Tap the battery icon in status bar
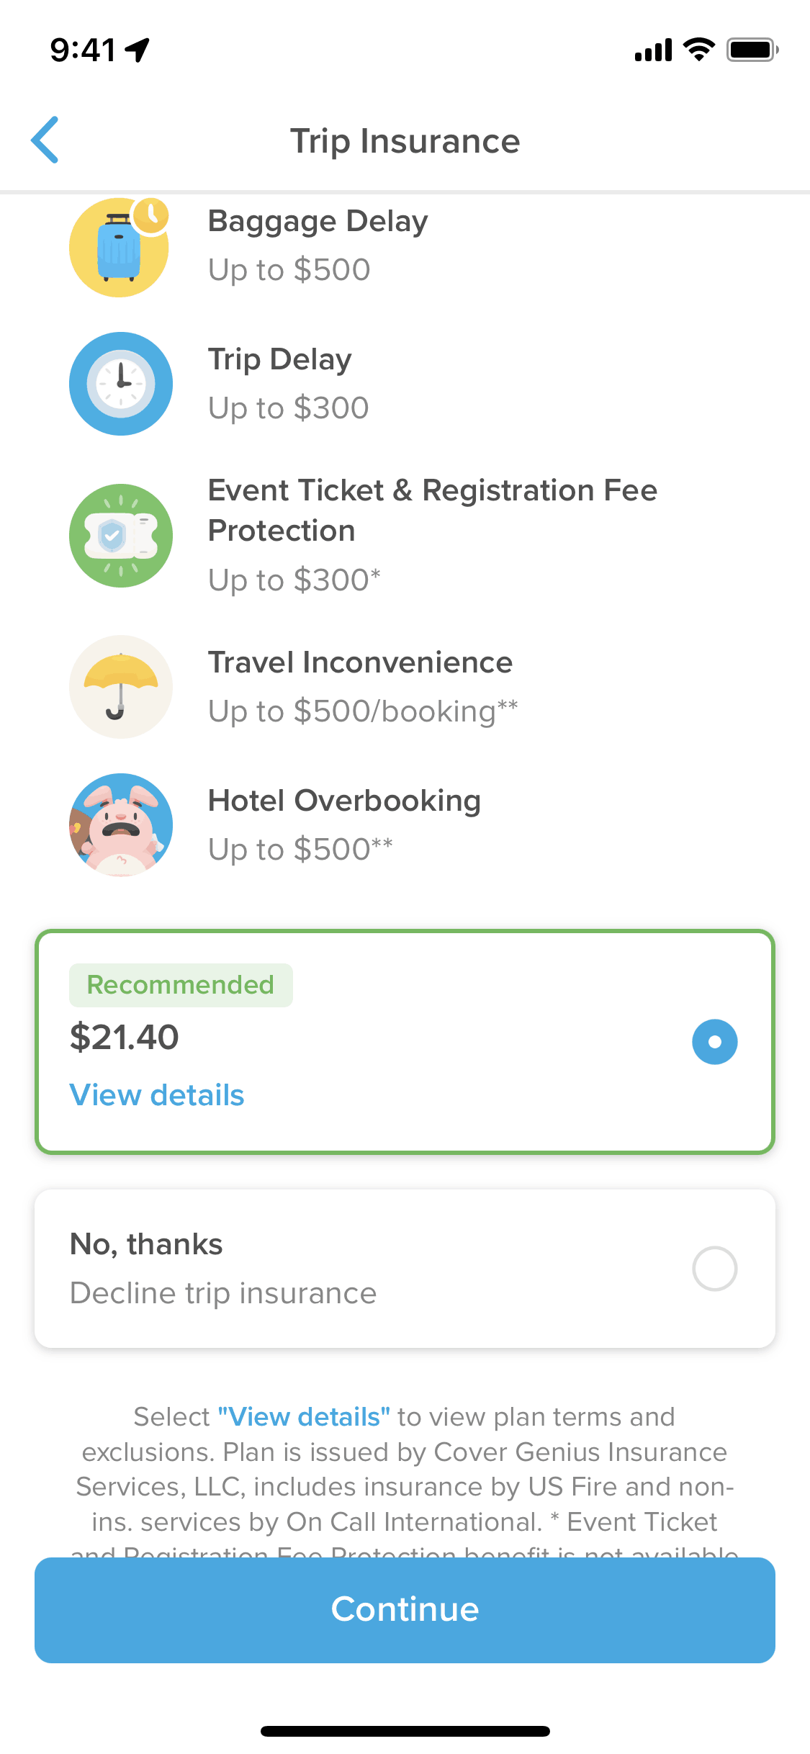This screenshot has height=1754, width=810. pos(752,50)
